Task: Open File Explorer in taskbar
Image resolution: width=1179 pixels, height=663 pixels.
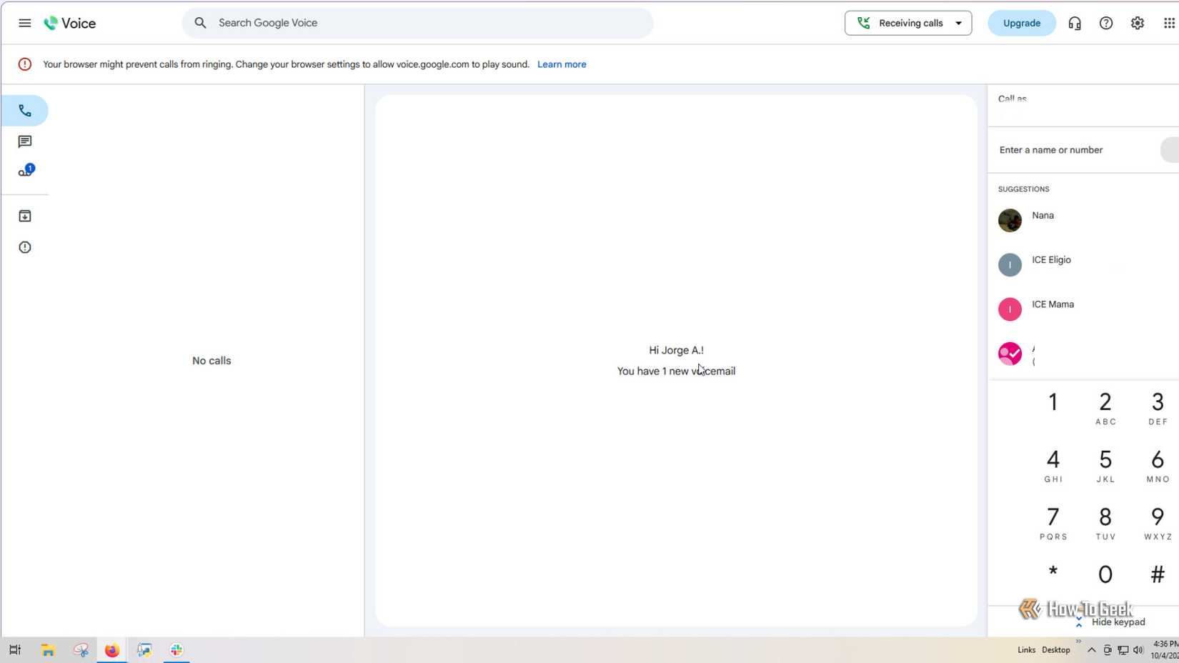Action: point(48,650)
